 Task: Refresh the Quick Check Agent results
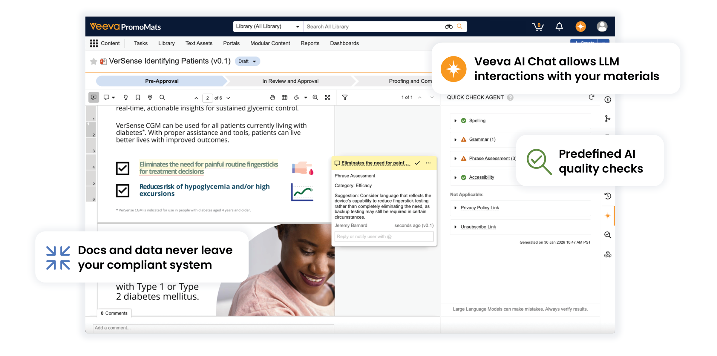pyautogui.click(x=591, y=97)
